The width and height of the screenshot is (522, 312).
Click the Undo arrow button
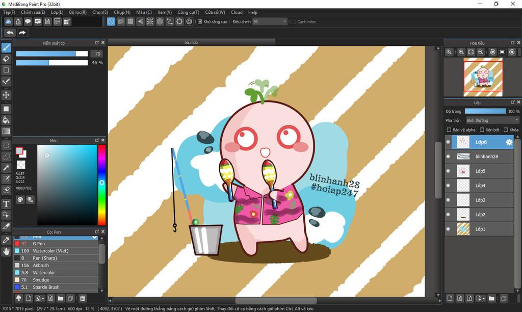pos(10,33)
